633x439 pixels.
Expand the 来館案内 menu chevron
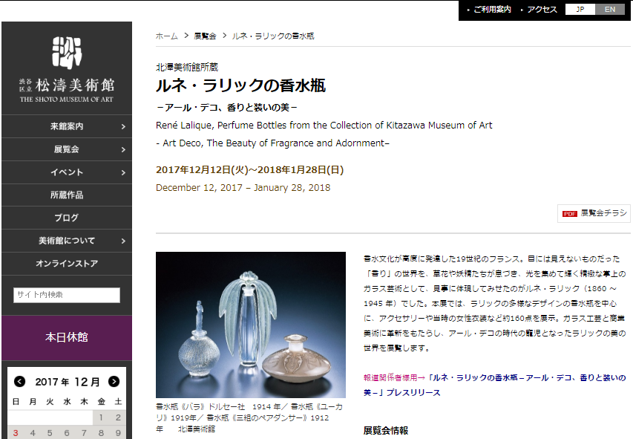123,126
